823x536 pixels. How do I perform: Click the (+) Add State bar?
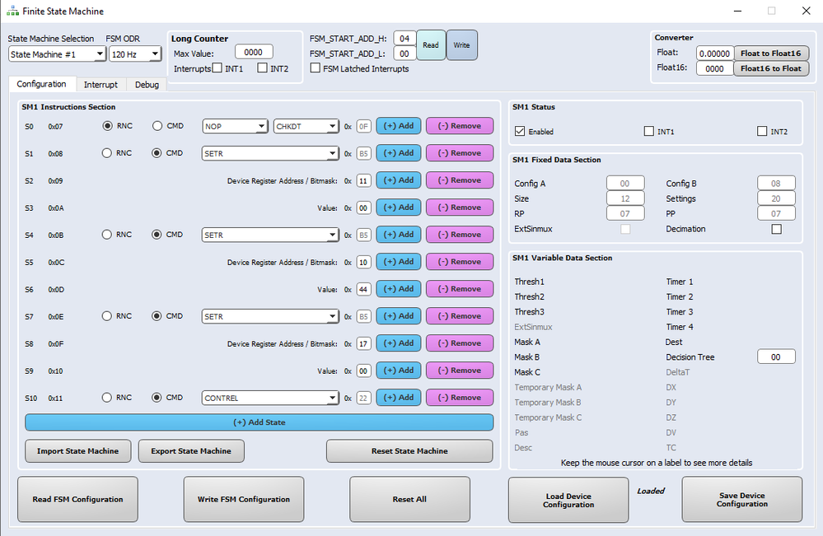coord(260,422)
